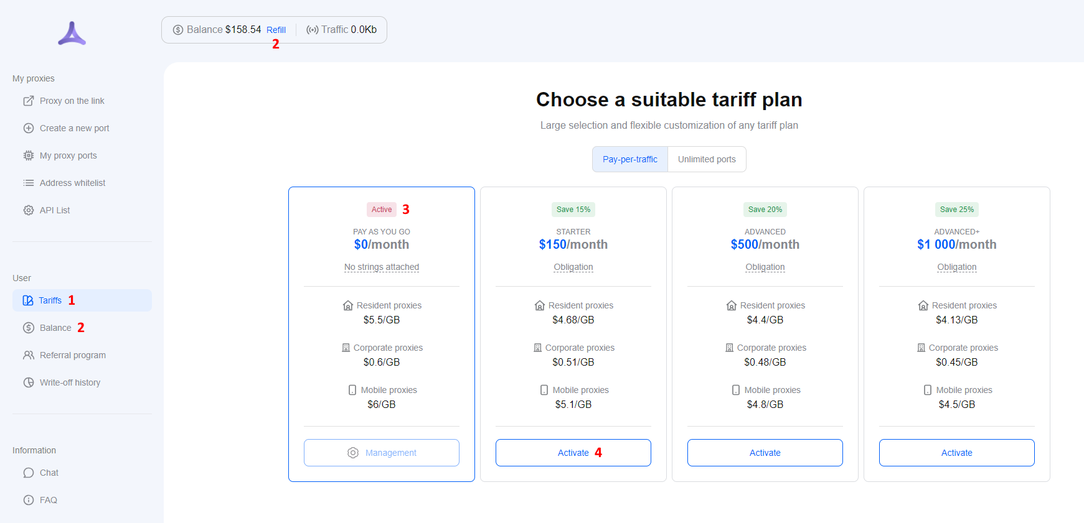The height and width of the screenshot is (523, 1084).
Task: Switch to the Unlimited ports tab
Action: pyautogui.click(x=707, y=159)
